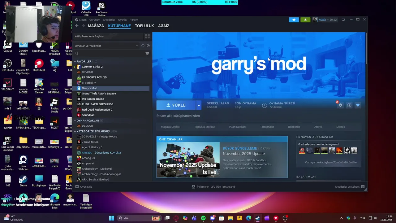Open the Destek support link
The width and height of the screenshot is (396, 223).
[341, 127]
